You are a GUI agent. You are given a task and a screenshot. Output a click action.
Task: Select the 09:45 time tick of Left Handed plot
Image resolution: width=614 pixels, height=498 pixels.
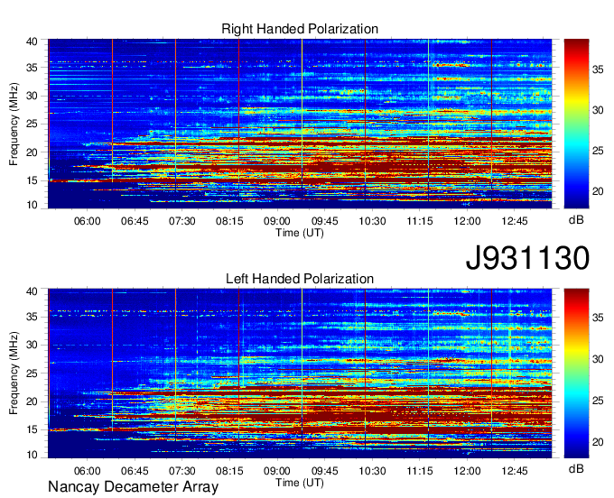[x=325, y=471]
